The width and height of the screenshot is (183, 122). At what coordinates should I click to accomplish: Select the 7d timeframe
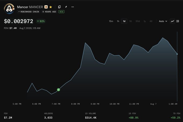(130, 21)
